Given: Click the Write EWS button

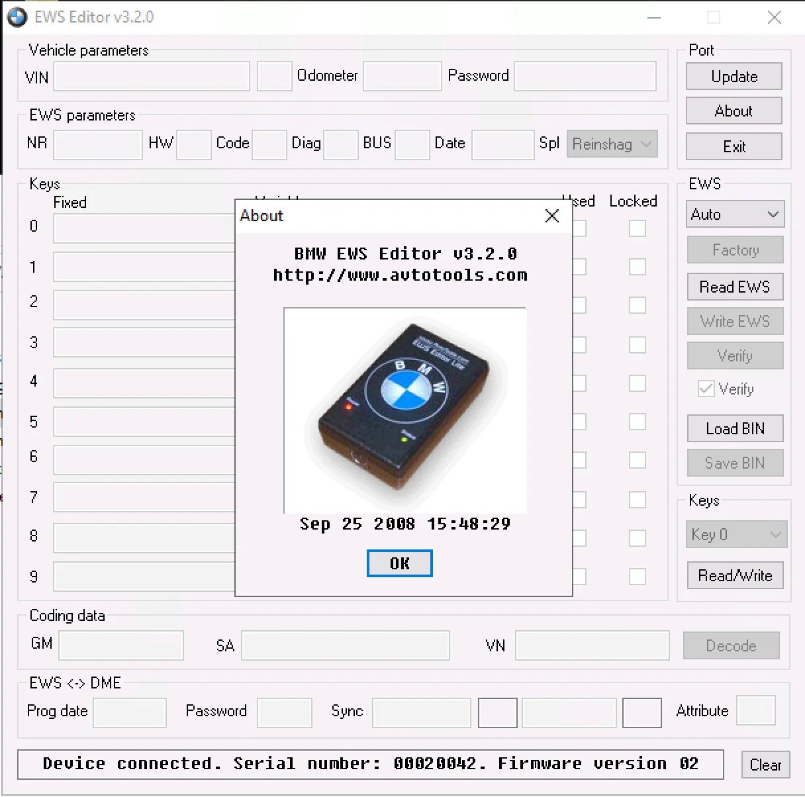Looking at the screenshot, I should pos(735,321).
